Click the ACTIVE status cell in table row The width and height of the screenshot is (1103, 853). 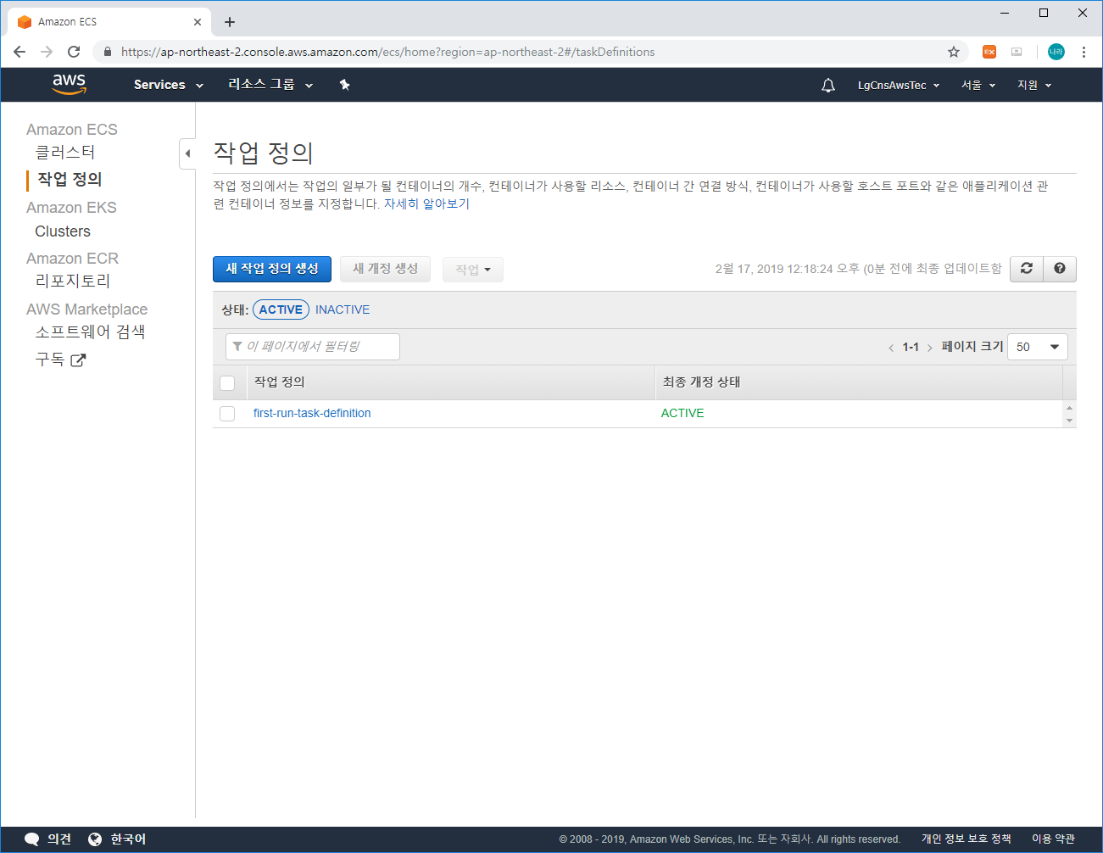pos(682,414)
